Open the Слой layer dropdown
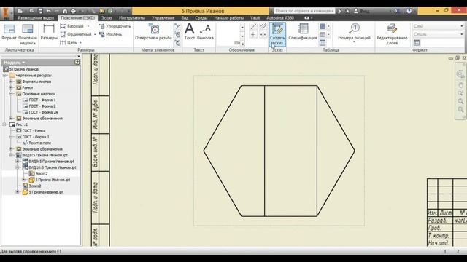 [x=438, y=26]
